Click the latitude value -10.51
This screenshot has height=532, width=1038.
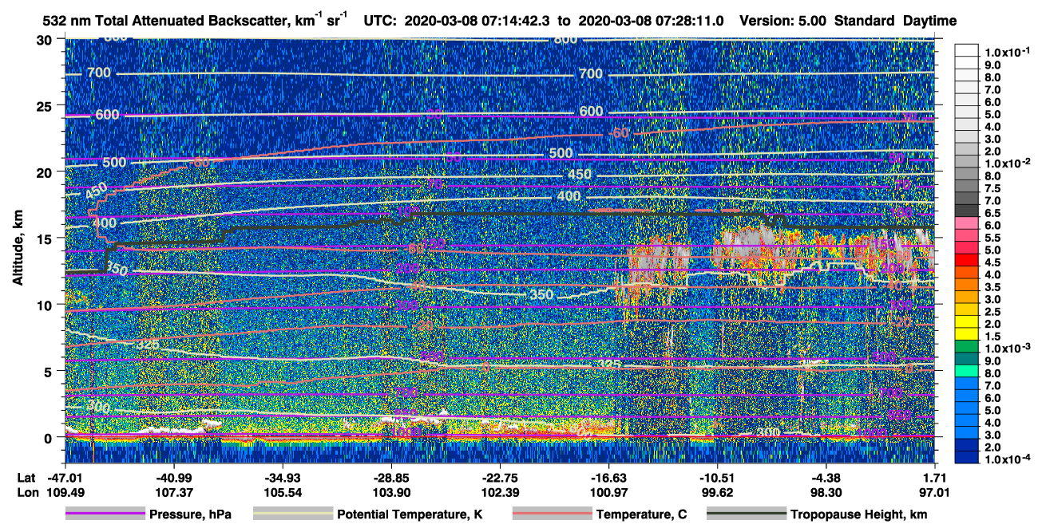[717, 479]
